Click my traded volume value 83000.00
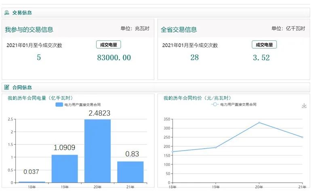 coord(114,58)
